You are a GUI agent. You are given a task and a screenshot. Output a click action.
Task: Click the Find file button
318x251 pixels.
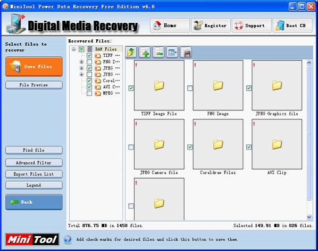(x=34, y=150)
